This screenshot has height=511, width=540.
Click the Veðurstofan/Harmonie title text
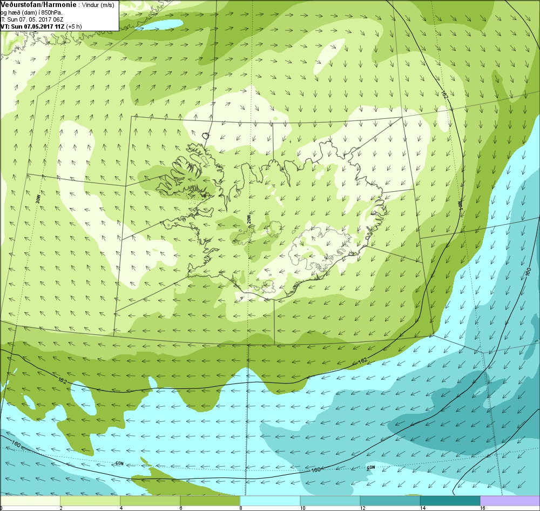click(x=38, y=4)
